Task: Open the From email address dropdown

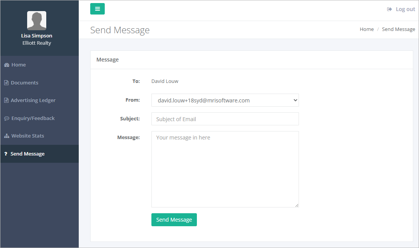Action: click(225, 100)
